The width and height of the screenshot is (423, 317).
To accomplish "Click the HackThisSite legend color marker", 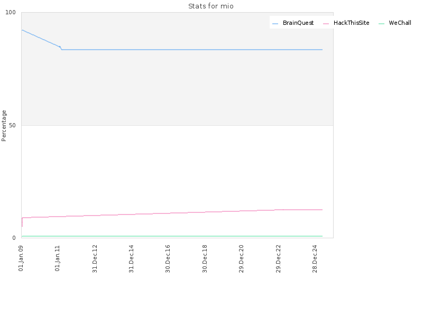I will tap(326, 24).
